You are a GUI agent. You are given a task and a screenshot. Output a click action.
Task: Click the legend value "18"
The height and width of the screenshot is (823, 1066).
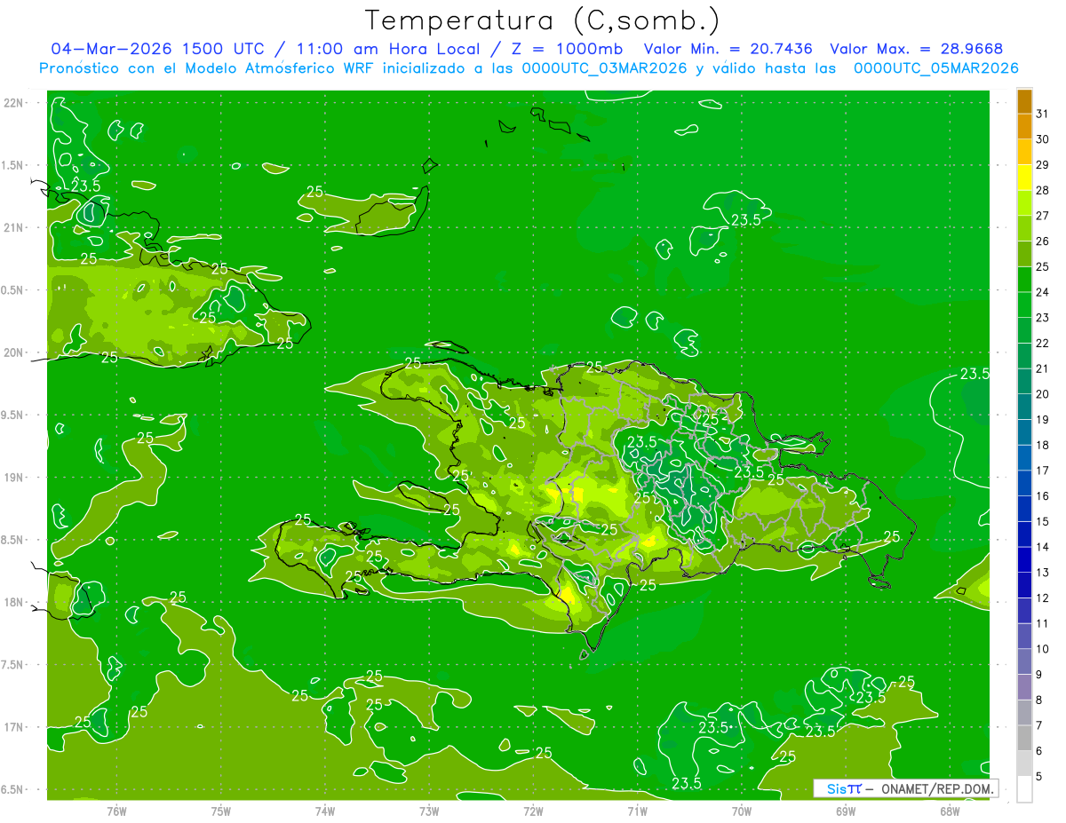[1043, 445]
